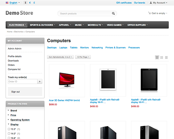Open the white iPad product thumbnail
This screenshot has height=139, width=174.
click(x=108, y=80)
